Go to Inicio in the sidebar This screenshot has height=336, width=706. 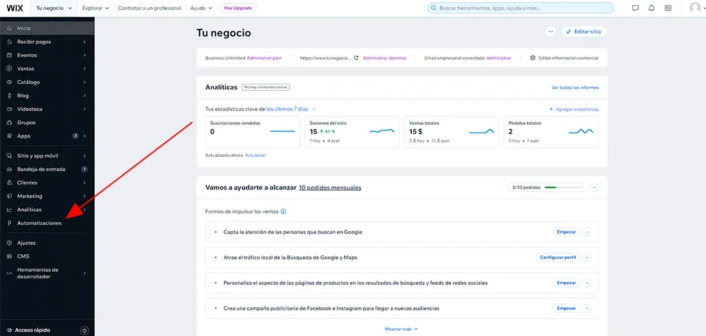pos(47,28)
